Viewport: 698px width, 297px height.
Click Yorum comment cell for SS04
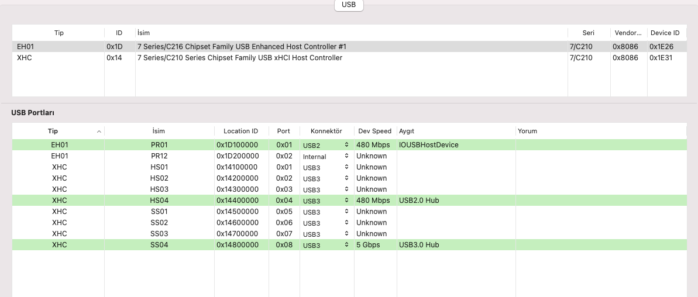point(600,245)
